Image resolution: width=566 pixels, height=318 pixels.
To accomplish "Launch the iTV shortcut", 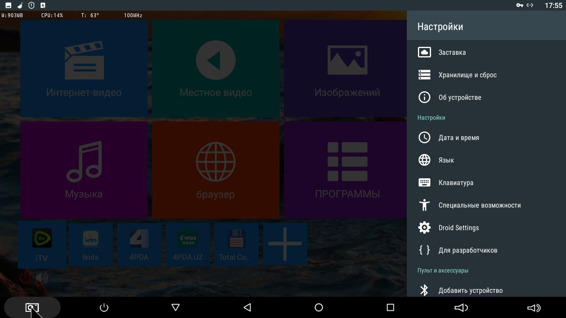I will pos(42,244).
